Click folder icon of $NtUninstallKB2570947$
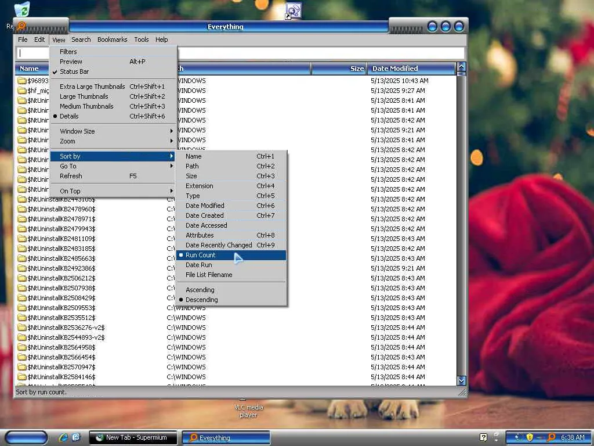 tap(22, 367)
